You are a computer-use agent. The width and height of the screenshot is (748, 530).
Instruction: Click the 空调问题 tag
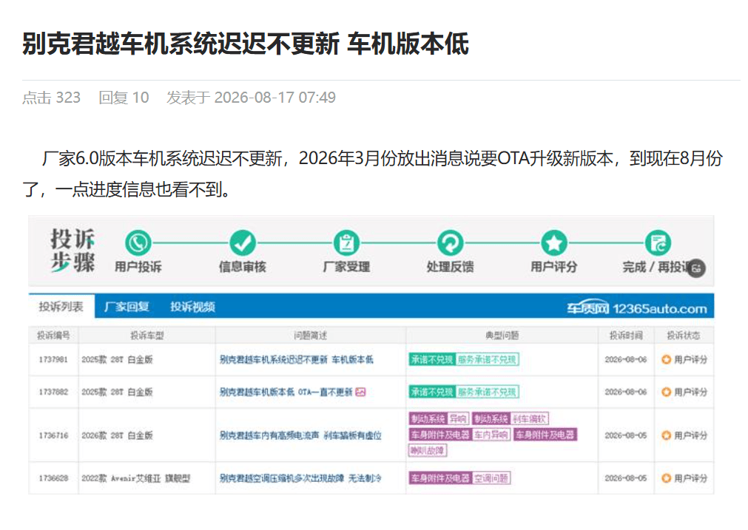(x=491, y=478)
